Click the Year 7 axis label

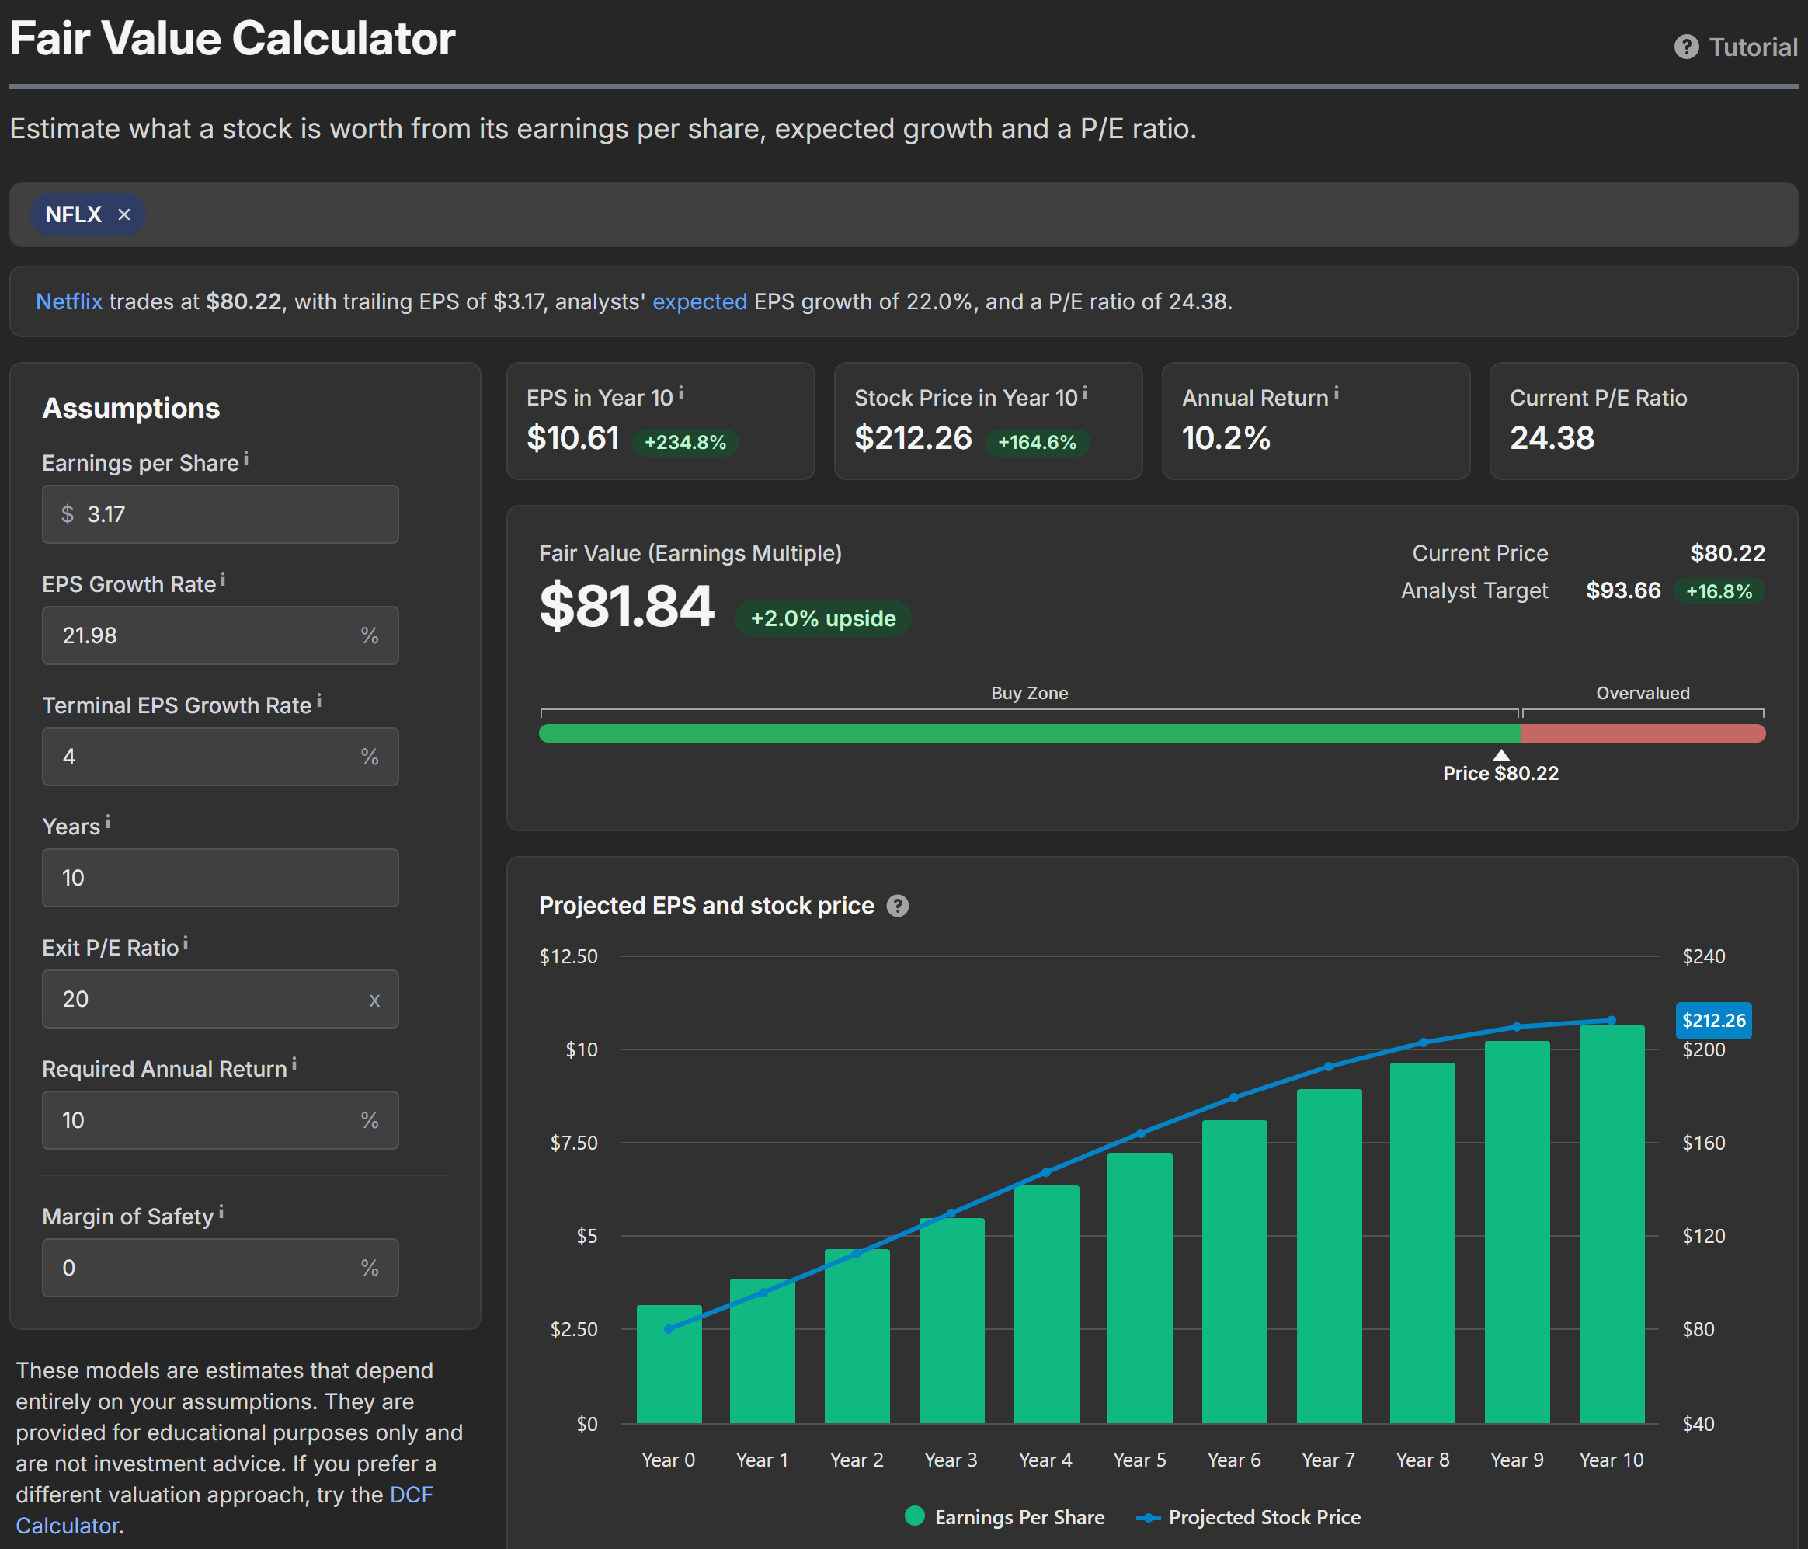coord(1328,1460)
